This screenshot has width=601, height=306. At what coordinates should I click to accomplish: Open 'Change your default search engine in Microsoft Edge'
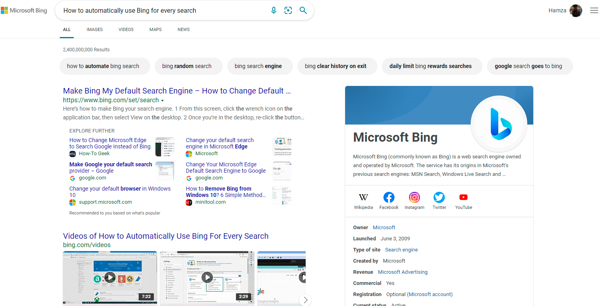[220, 143]
